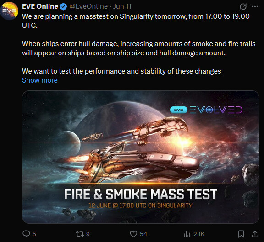Open the EVE Online display name
The image size is (264, 242).
pos(40,6)
